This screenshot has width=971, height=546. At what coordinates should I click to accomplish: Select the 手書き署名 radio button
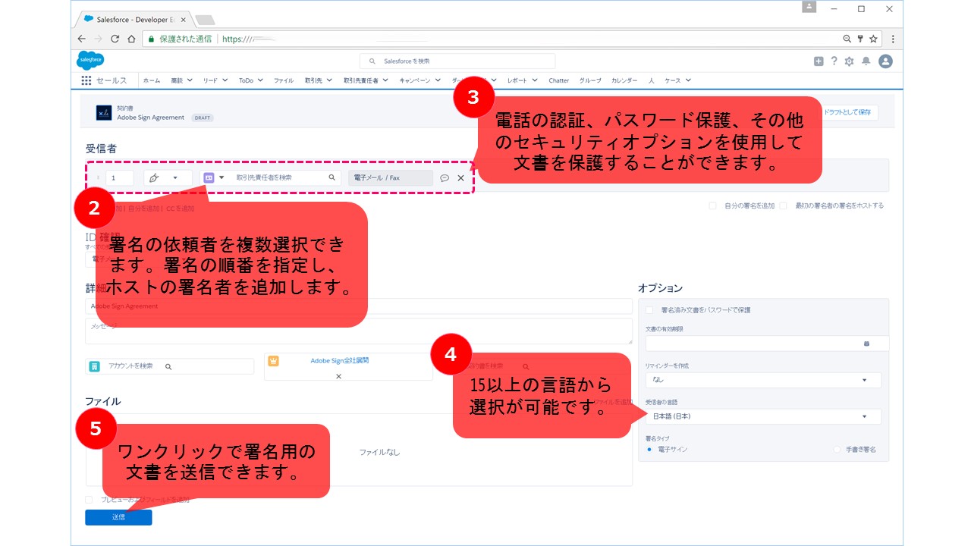pyautogui.click(x=837, y=450)
